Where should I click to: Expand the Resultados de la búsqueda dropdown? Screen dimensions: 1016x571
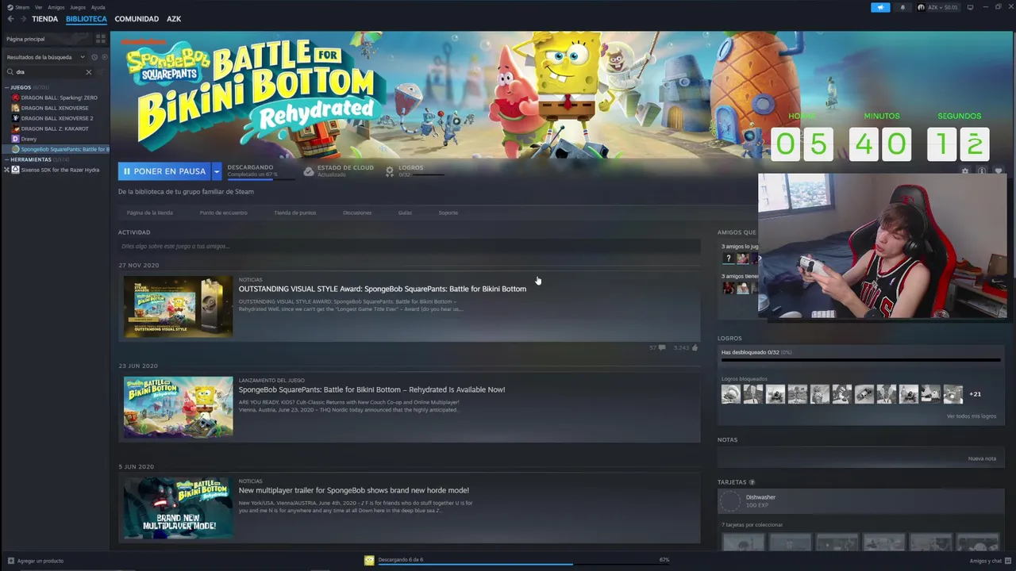click(45, 57)
